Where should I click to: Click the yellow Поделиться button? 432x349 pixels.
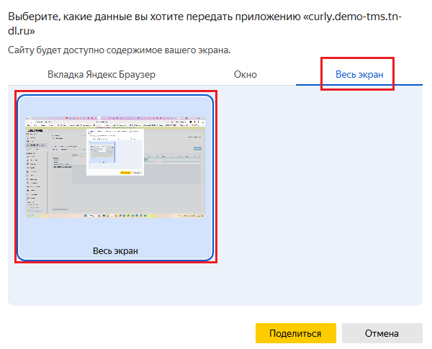296,333
